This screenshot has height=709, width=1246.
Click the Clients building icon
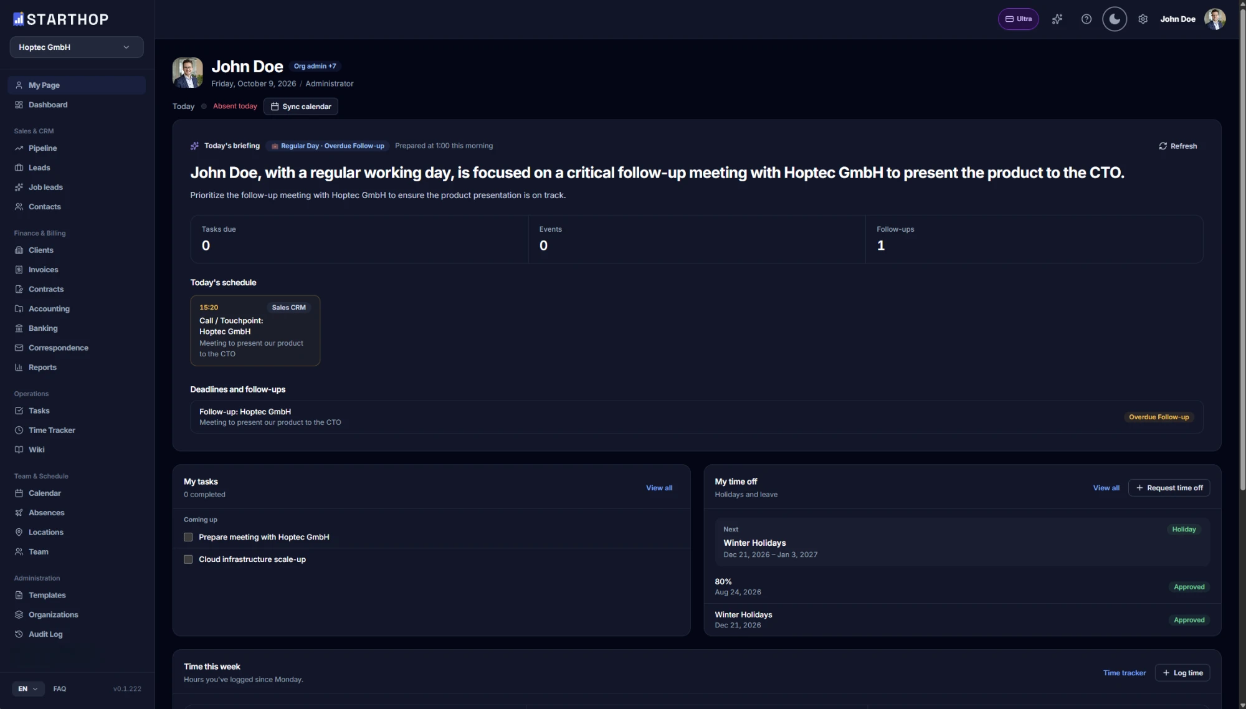[19, 250]
